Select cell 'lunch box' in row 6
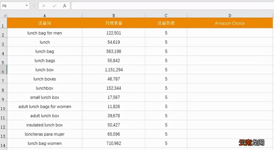 pyautogui.click(x=45, y=70)
